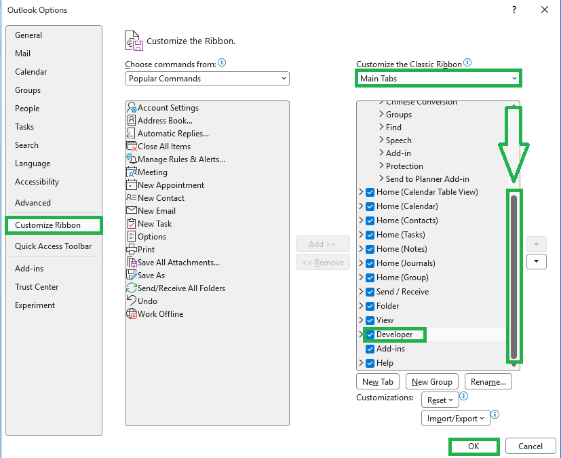561x458 pixels.
Task: Expand the Groups tree node
Action: (381, 114)
